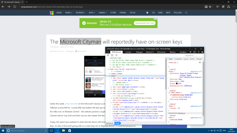The width and height of the screenshot is (237, 133).
Task: Open Task View on taskbar
Action: (51, 130)
